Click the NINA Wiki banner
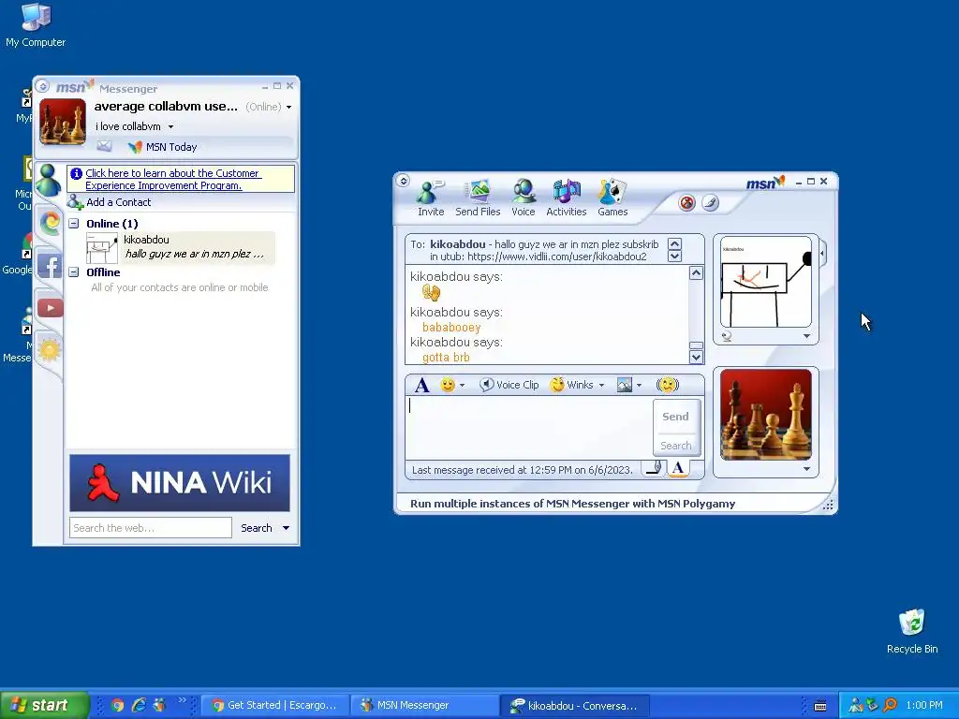 coord(180,483)
